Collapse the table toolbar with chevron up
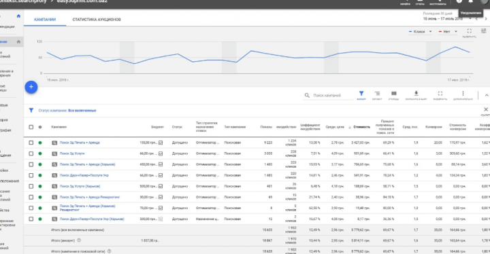Screen dimensions: 490x254 tap(487, 95)
